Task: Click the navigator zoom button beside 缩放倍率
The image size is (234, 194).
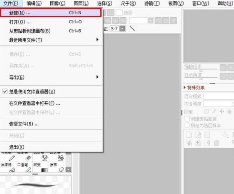Action: tap(223, 68)
